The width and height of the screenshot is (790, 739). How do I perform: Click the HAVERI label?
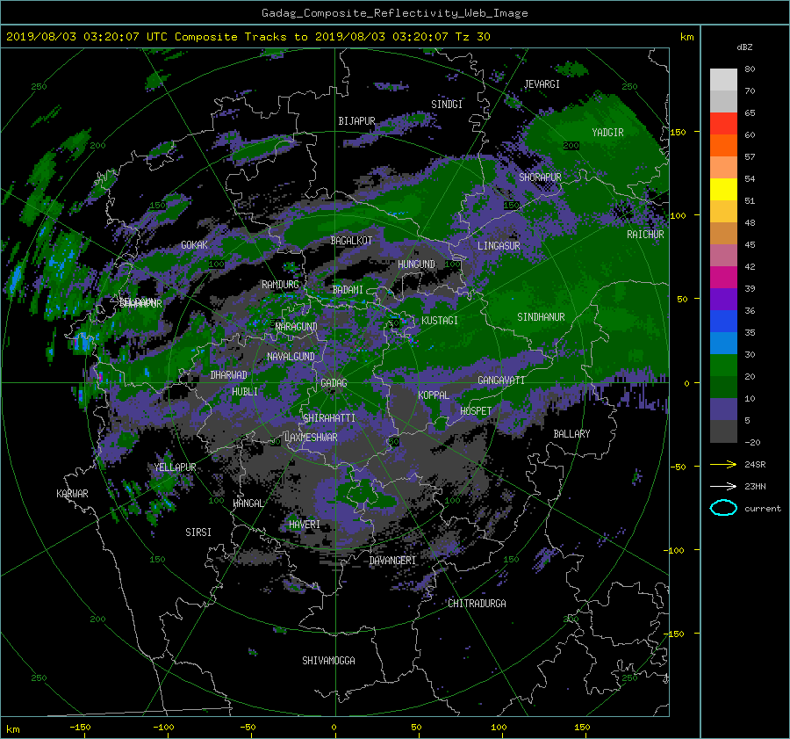(x=305, y=525)
